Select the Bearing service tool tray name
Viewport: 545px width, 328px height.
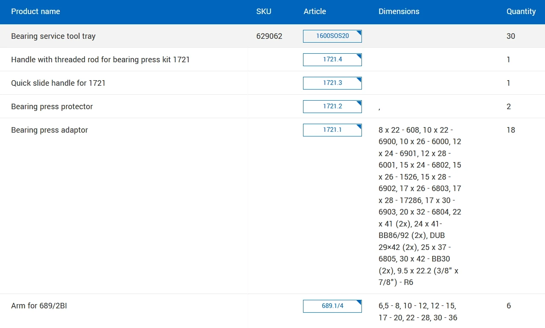click(x=53, y=36)
